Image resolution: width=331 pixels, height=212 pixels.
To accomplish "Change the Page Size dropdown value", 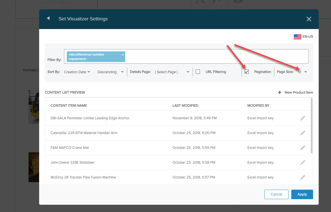I will click(302, 72).
